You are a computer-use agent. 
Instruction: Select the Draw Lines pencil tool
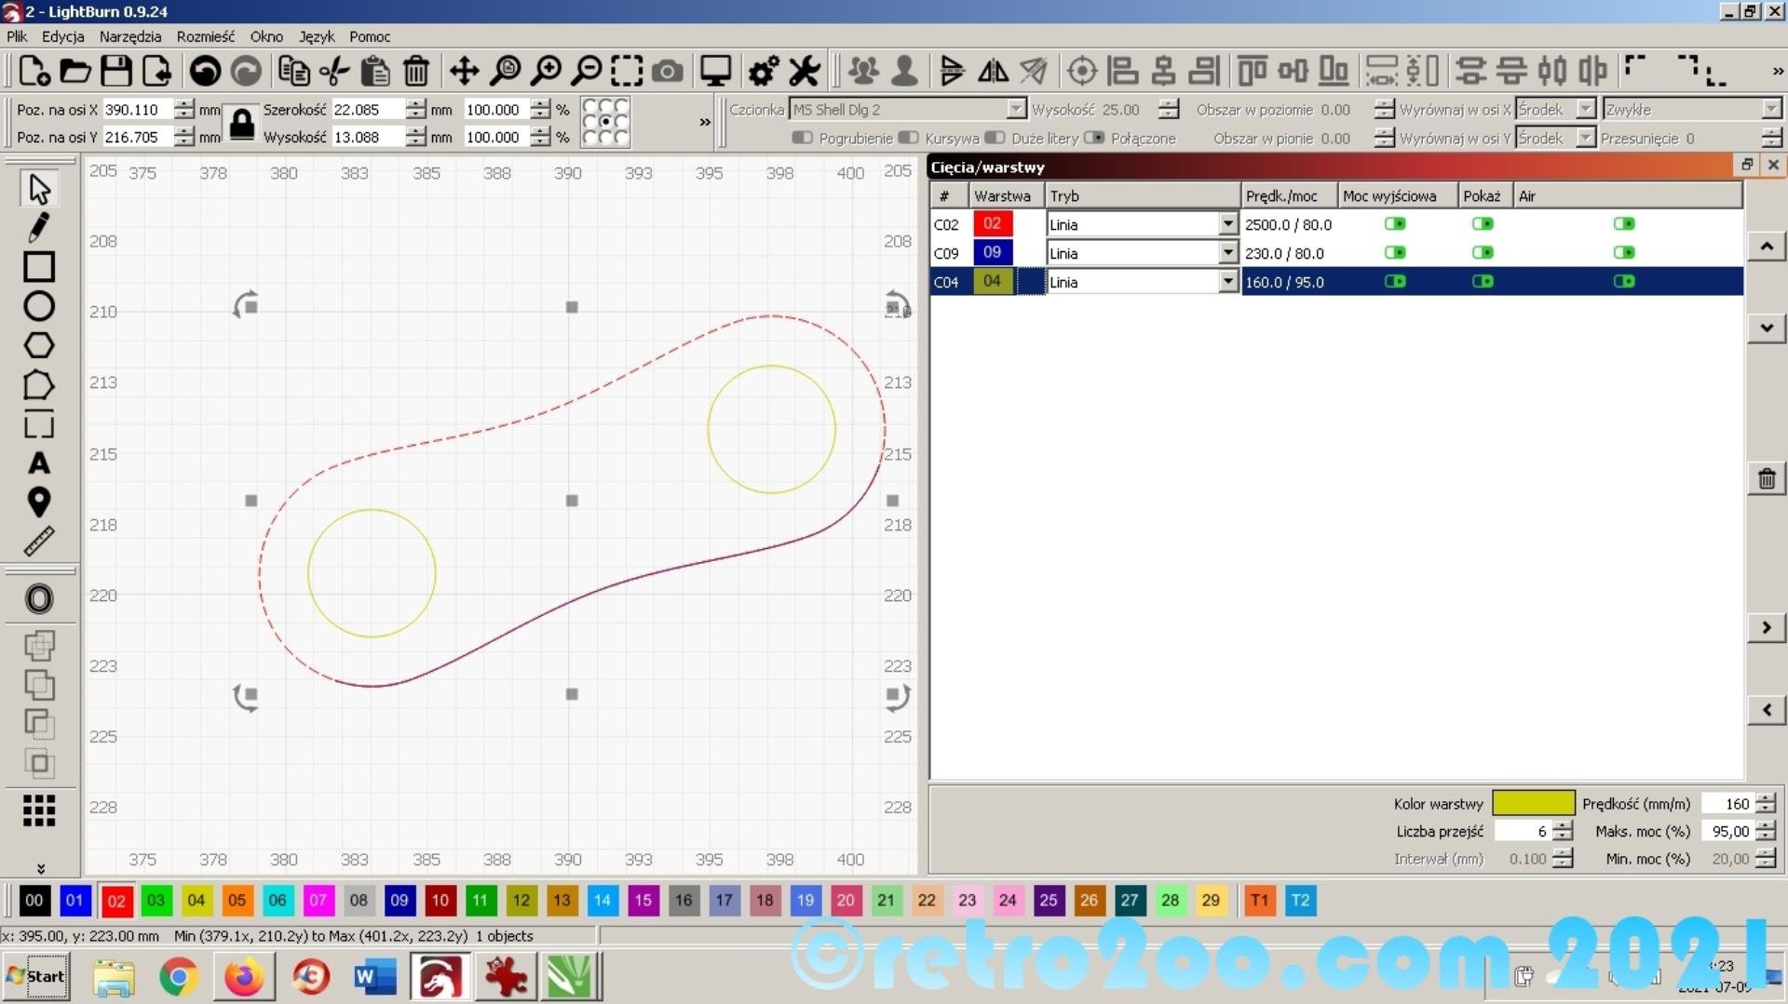[x=38, y=227]
